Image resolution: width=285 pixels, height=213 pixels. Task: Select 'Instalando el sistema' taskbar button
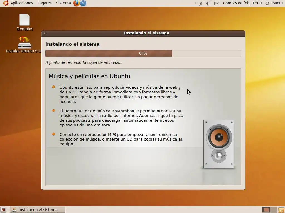tap(38, 210)
